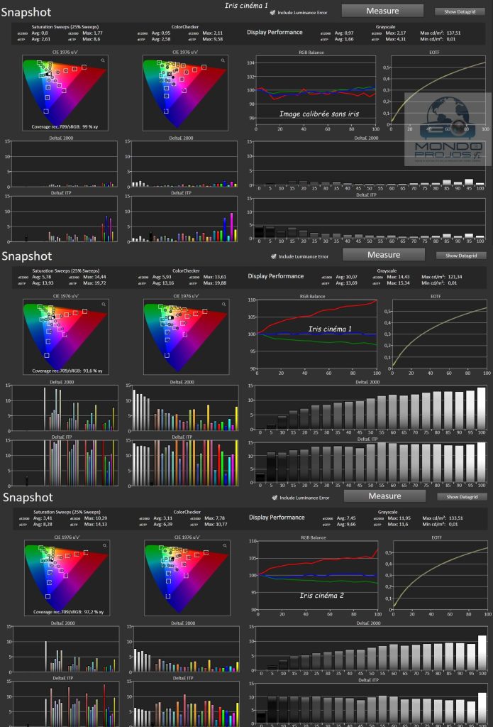Click magnifier in middle snapshot's ColorChecker CIE chart
Viewport: 493px width, 727px height.
click(x=224, y=304)
